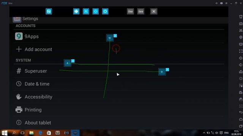The width and height of the screenshot is (243, 136).
Task: Select the D-pad keyboard control tool
Action: pyautogui.click(x=76, y=11)
